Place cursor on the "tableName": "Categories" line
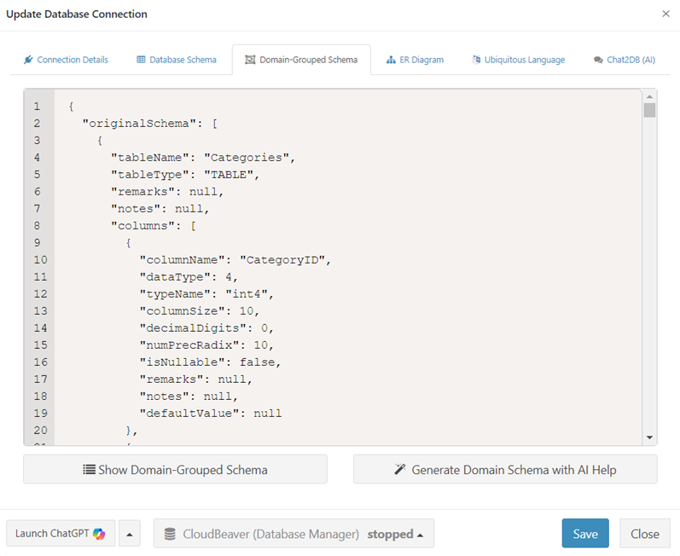The image size is (680, 556). click(x=202, y=157)
